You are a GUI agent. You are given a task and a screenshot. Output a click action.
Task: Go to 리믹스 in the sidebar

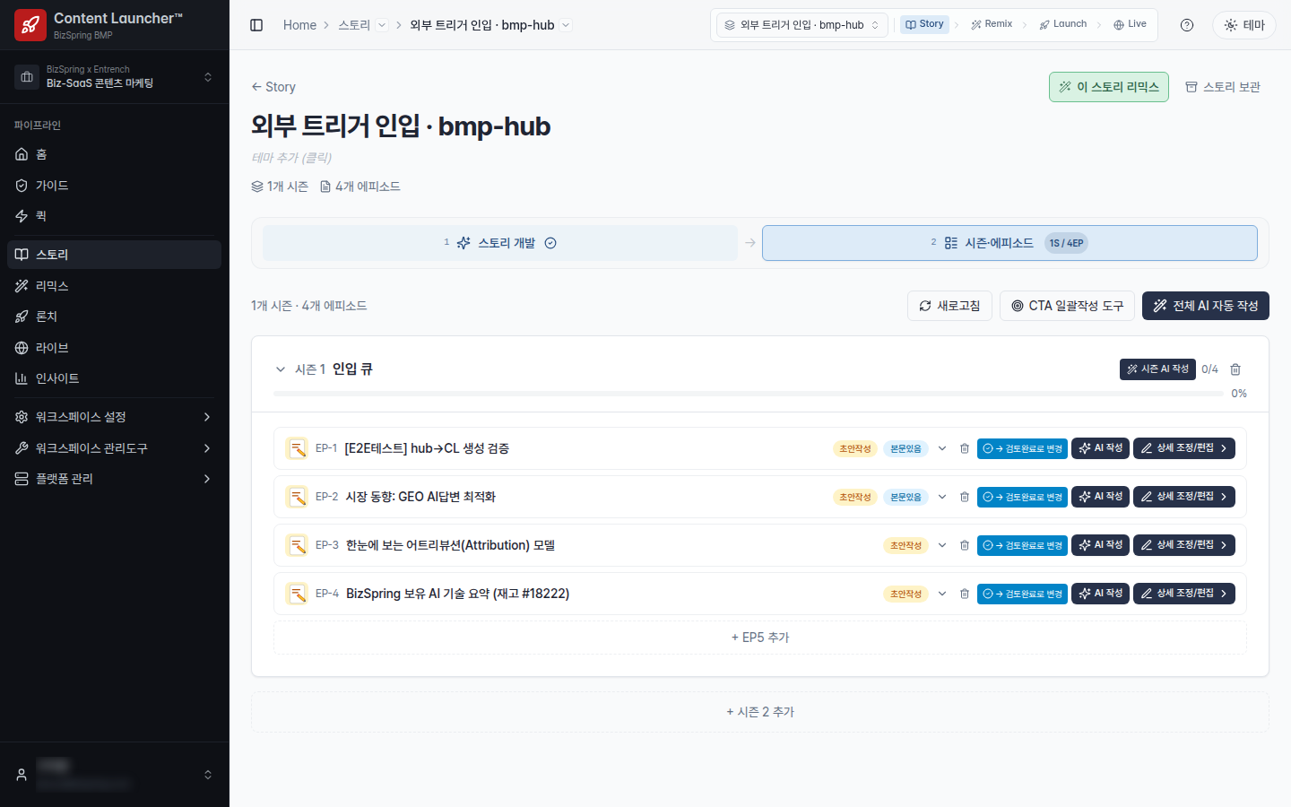tap(114, 286)
